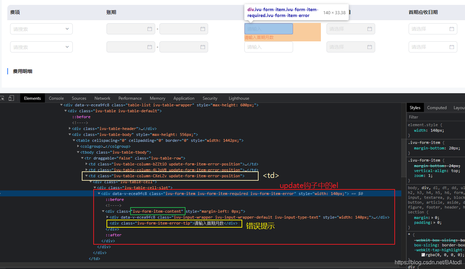
Task: Click the 账期 column header
Action: coord(111,12)
